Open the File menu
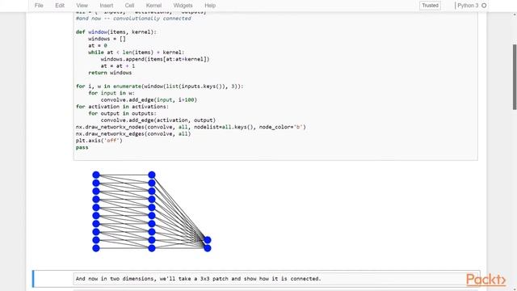The height and width of the screenshot is (291, 517). tap(39, 6)
